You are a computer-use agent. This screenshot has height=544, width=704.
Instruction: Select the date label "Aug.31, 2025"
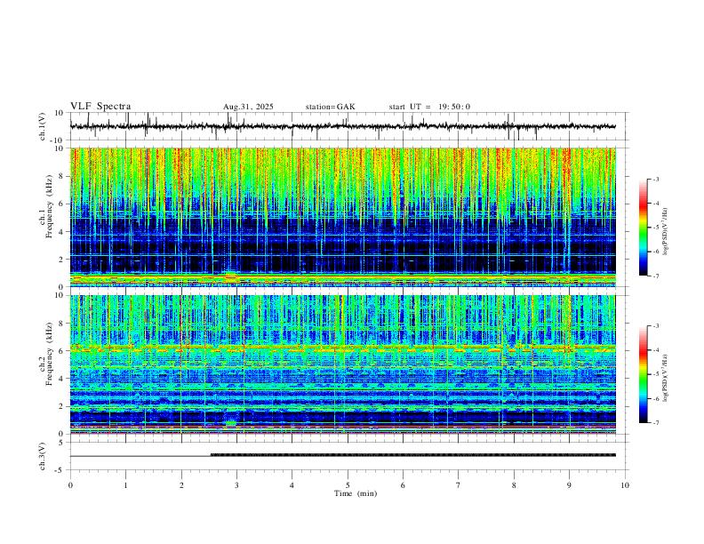[248, 107]
